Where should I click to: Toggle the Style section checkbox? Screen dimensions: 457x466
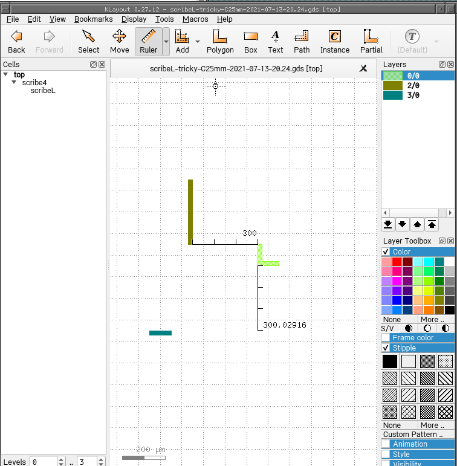point(386,454)
